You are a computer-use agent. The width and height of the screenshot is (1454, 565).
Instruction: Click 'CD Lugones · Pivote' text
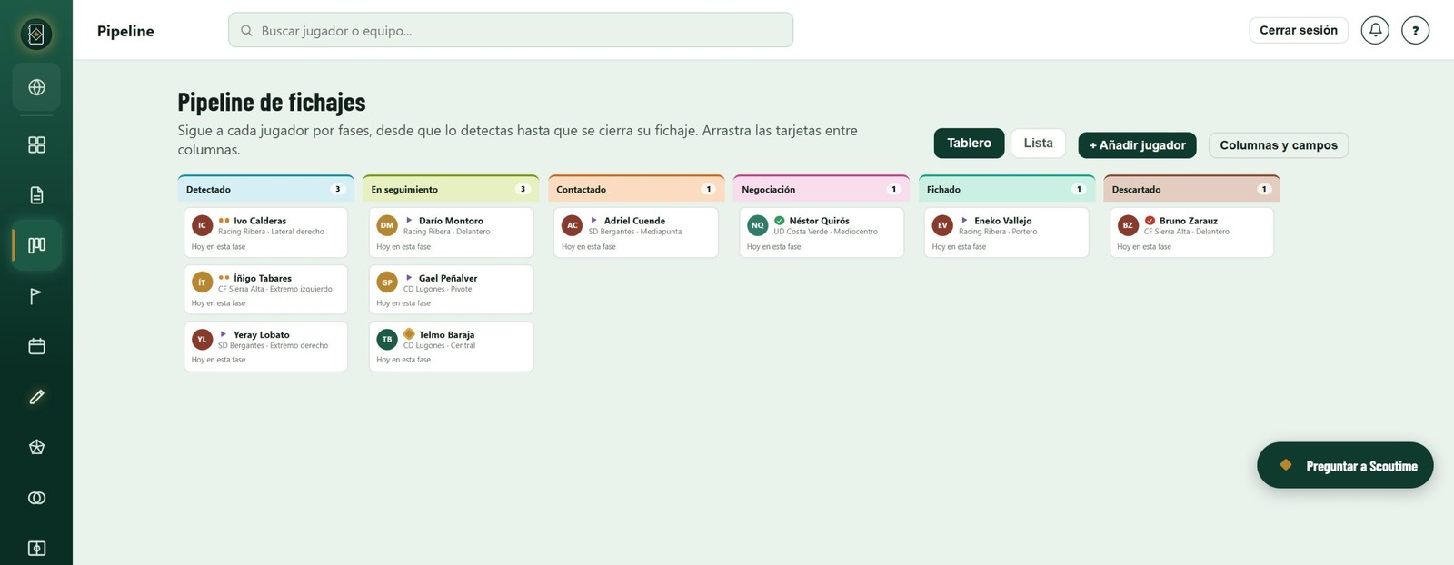click(x=438, y=289)
